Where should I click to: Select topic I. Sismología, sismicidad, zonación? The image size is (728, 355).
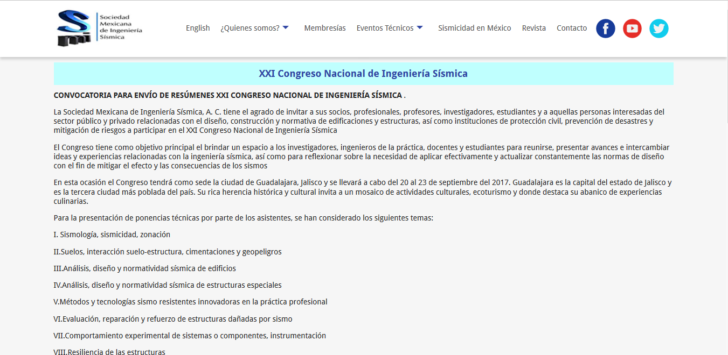112,235
